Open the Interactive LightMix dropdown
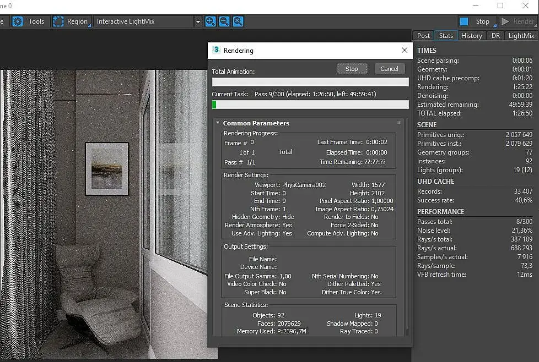The image size is (539, 362). point(148,21)
